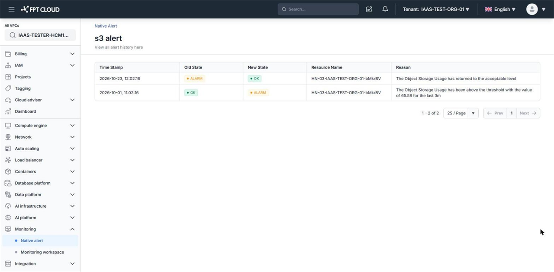Click the Load balancer icon
This screenshot has height=272, width=554.
coord(8,160)
